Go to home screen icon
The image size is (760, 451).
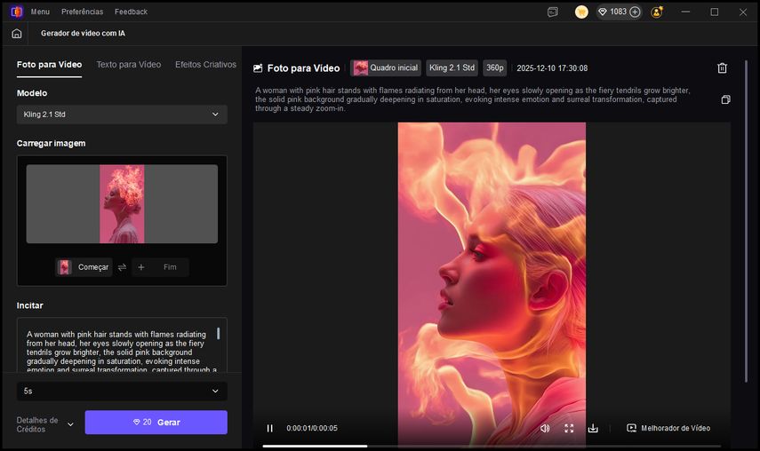(x=17, y=34)
